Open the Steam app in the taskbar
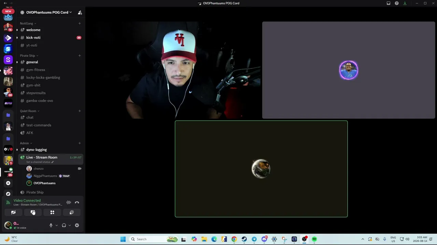This screenshot has height=245, width=437. point(244,239)
